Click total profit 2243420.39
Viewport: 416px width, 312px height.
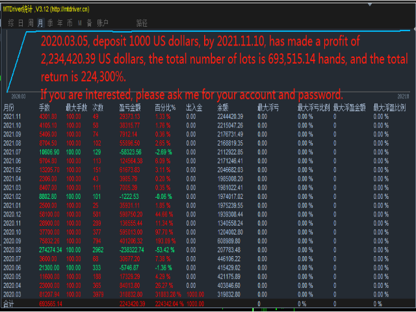tap(132, 304)
